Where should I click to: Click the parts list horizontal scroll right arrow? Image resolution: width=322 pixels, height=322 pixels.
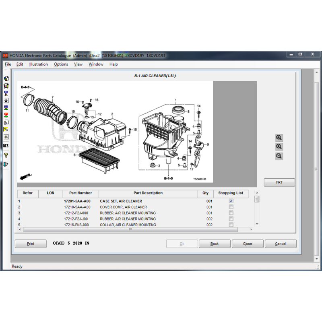252,229
